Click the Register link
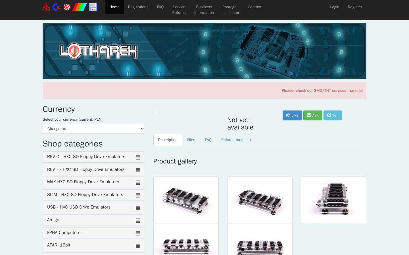 click(x=355, y=7)
